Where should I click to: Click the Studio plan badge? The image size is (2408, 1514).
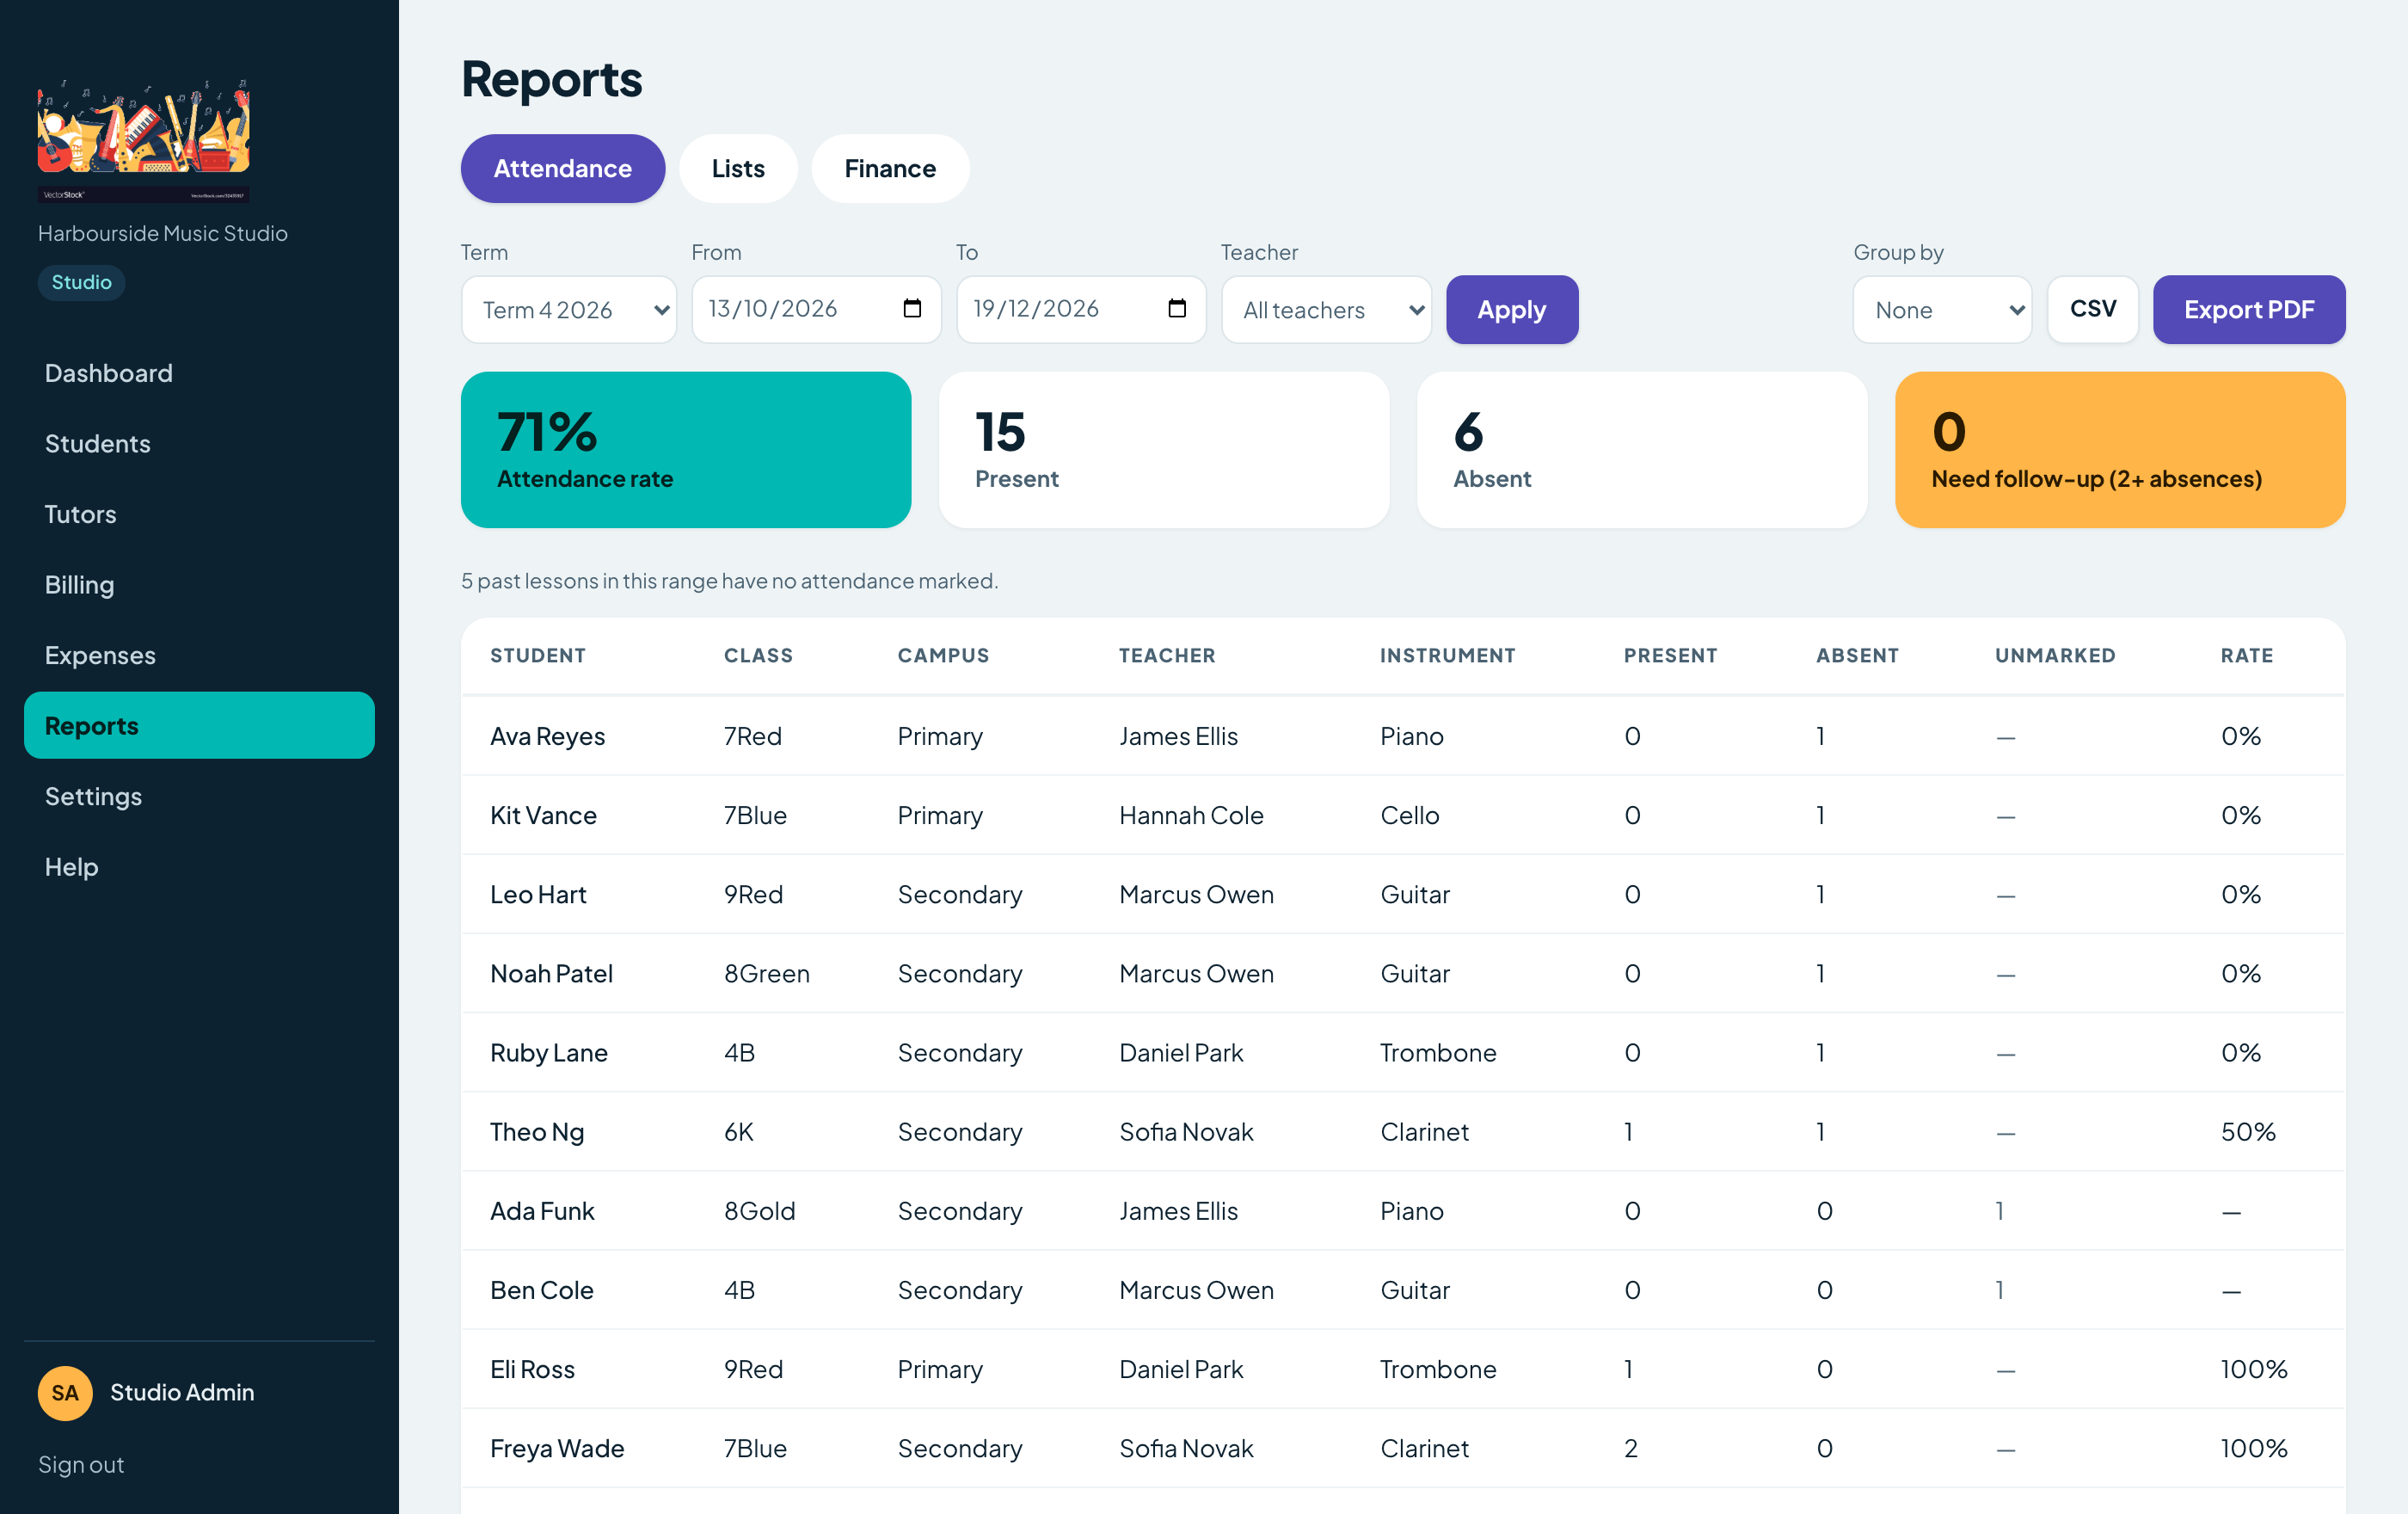pos(81,283)
